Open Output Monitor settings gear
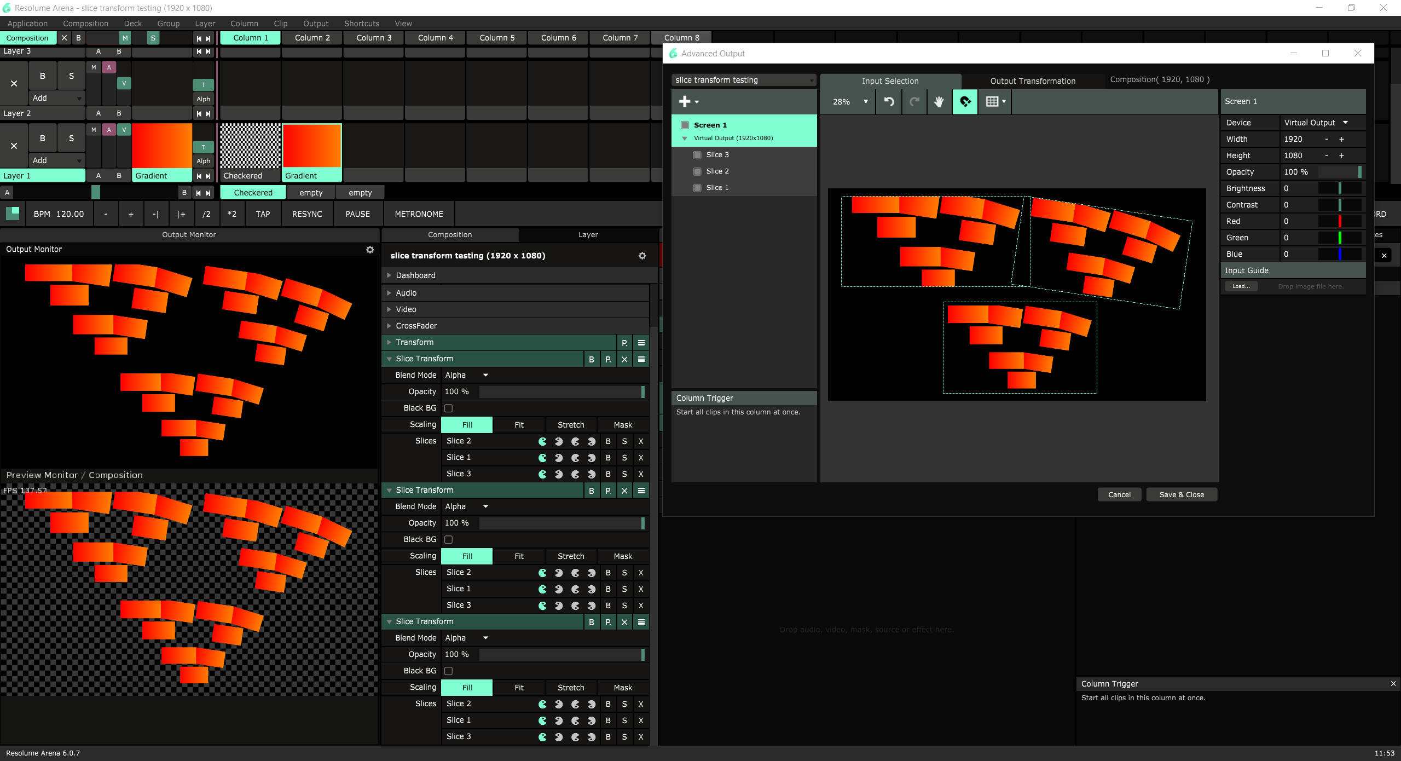This screenshot has height=761, width=1401. coord(370,250)
